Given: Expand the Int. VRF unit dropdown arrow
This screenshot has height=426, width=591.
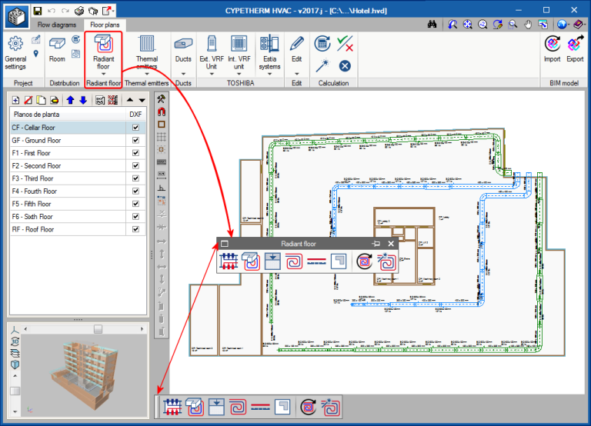Looking at the screenshot, I should coord(239,74).
